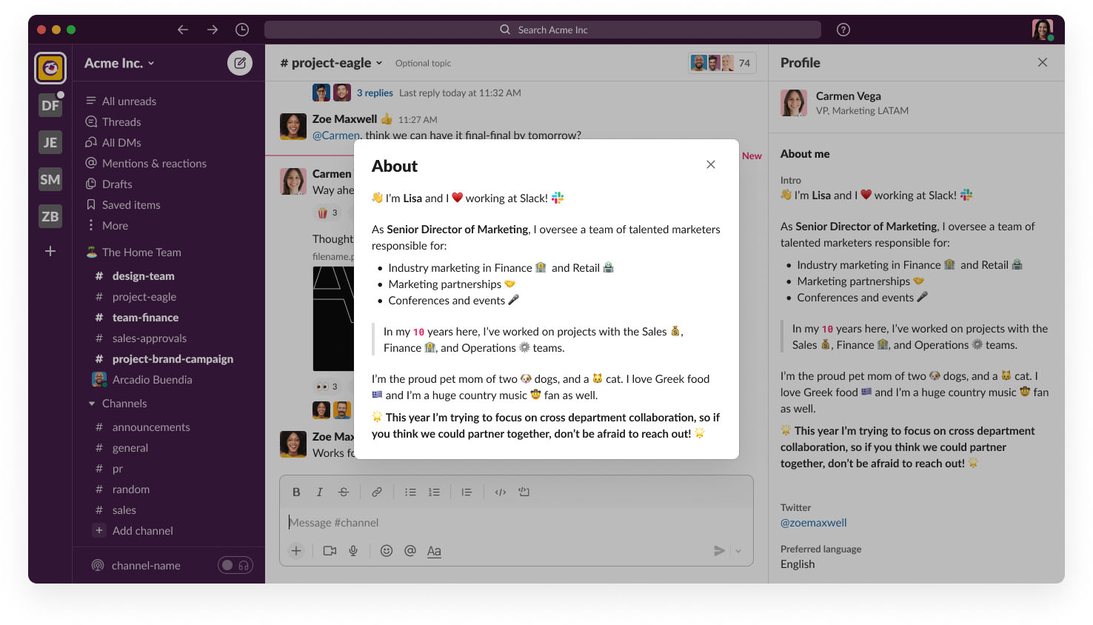This screenshot has width=1093, height=625.
Task: Click the eyes reaction with count 3
Action: [x=327, y=386]
